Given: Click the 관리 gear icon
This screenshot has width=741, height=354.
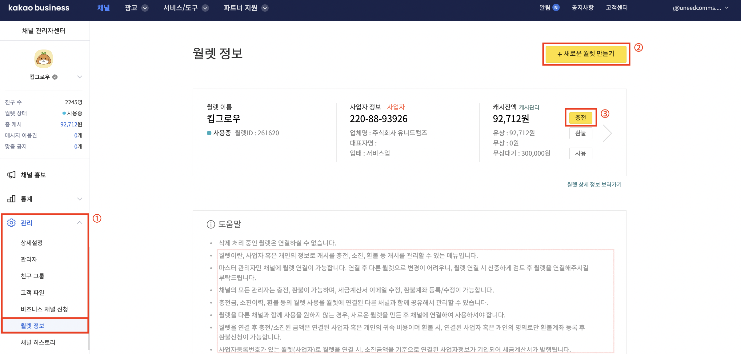Looking at the screenshot, I should click(11, 223).
